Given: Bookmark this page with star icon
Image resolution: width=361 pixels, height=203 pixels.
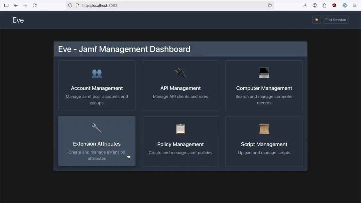Looking at the screenshot, I should point(270,5).
